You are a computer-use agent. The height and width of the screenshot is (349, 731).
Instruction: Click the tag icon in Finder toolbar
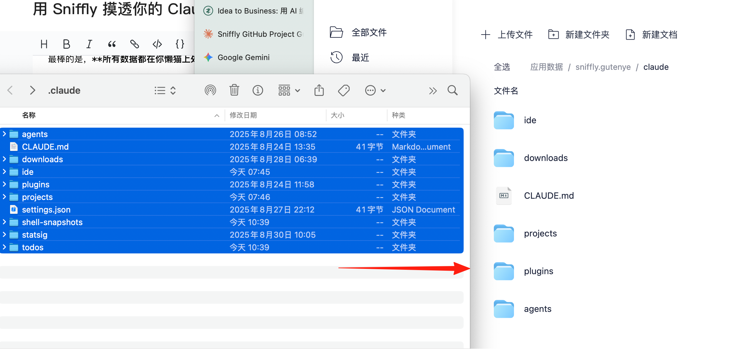343,91
